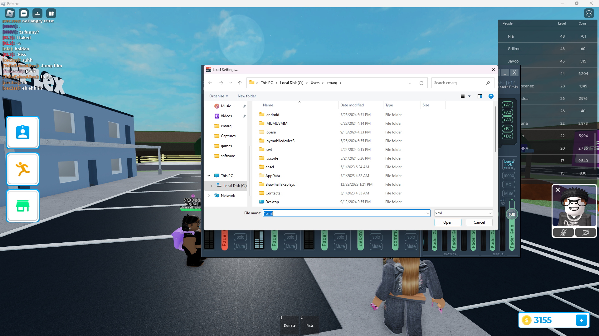599x336 pixels.
Task: Go back in the Load Settings dialog
Action: tap(210, 83)
